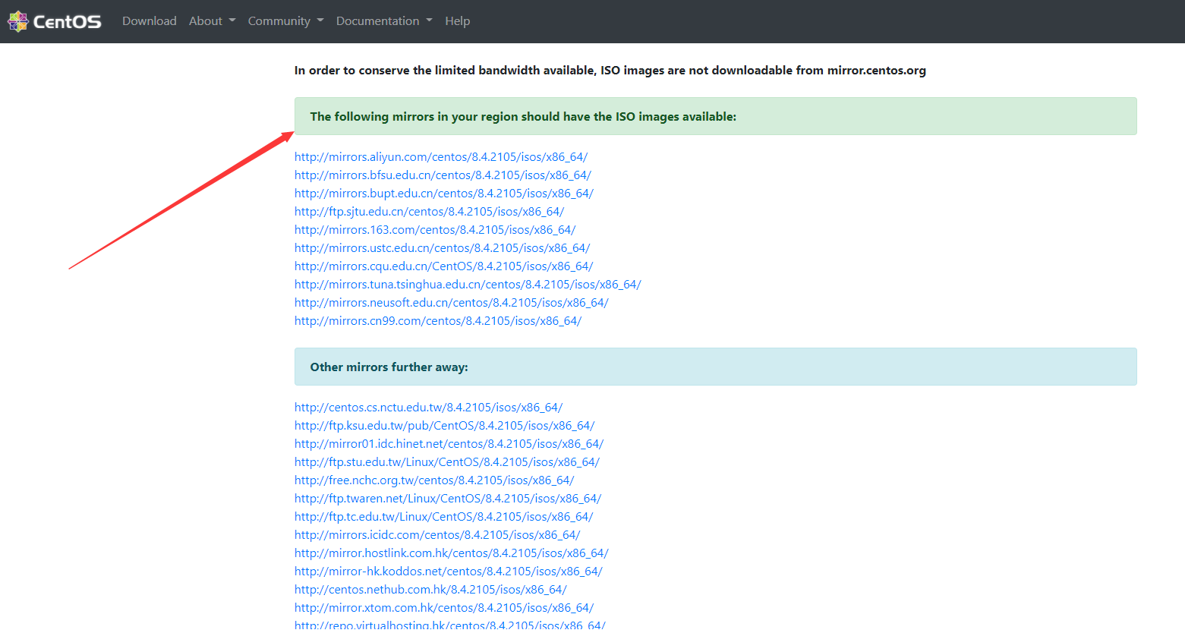Open the Help navbar item
The height and width of the screenshot is (633, 1185).
point(458,21)
